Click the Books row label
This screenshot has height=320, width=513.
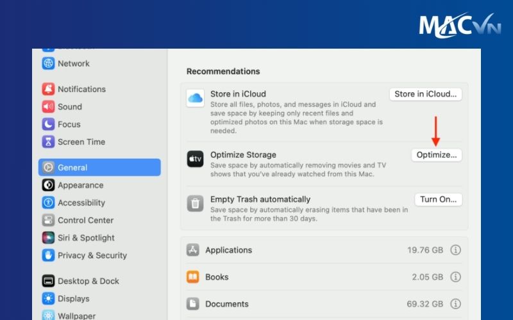[x=217, y=277]
